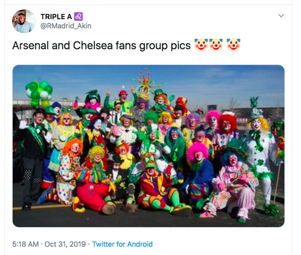Viewport: 301px width, 255px height.
Task: Visit the @RMadrid_Akin handle link
Action: pos(66,26)
